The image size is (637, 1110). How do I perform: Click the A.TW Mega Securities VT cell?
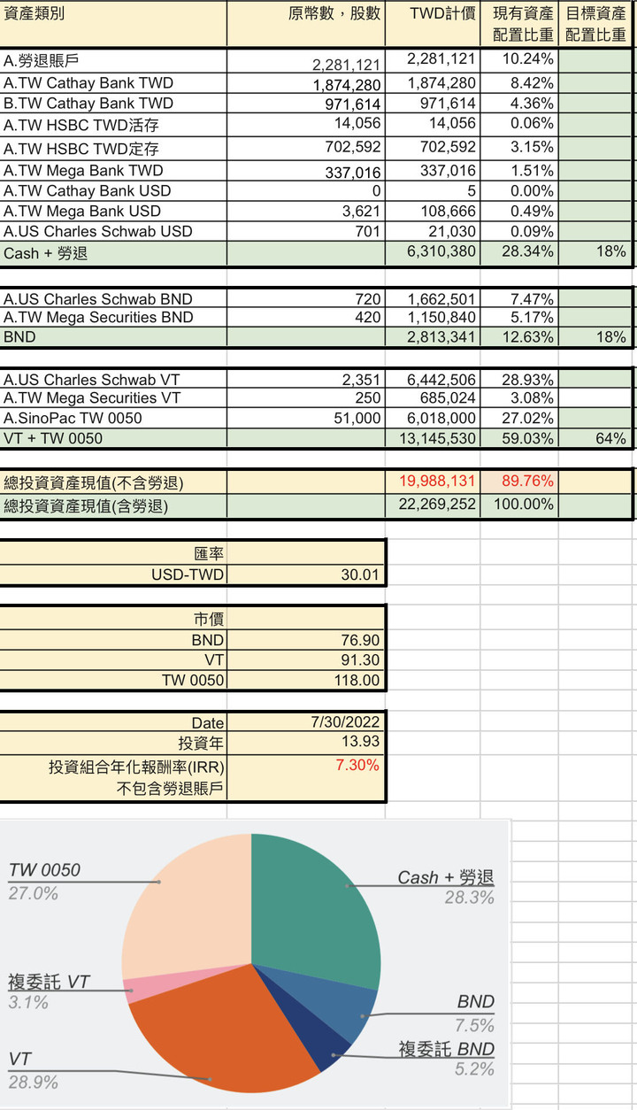click(113, 398)
